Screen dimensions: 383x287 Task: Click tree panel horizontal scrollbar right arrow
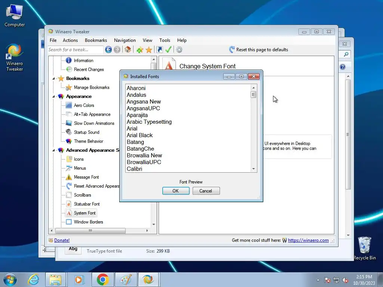(147, 231)
